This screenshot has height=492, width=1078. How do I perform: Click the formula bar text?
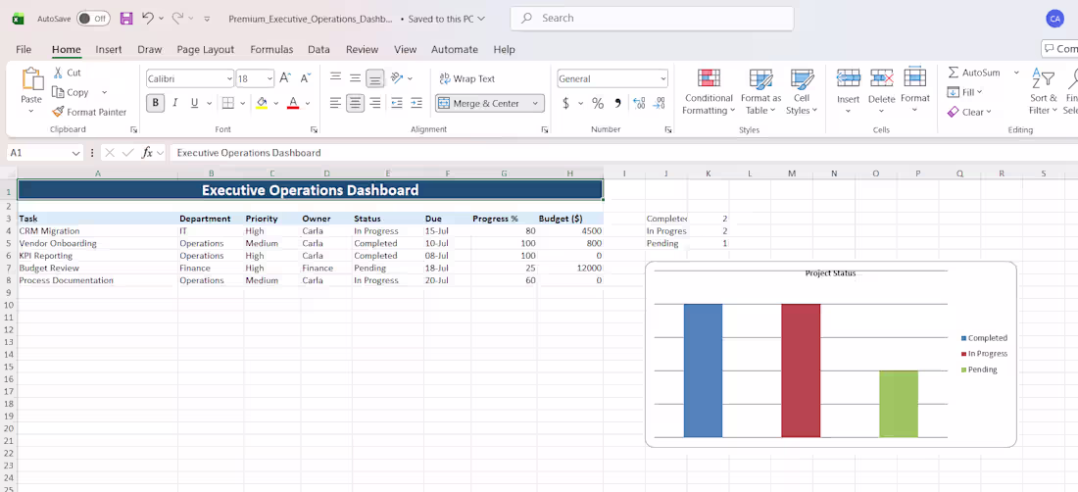[x=249, y=153]
